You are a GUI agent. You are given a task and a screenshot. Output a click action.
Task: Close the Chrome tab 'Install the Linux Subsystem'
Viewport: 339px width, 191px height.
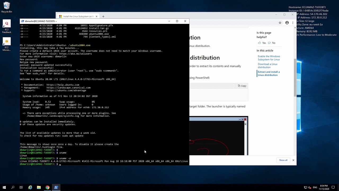(96, 16)
